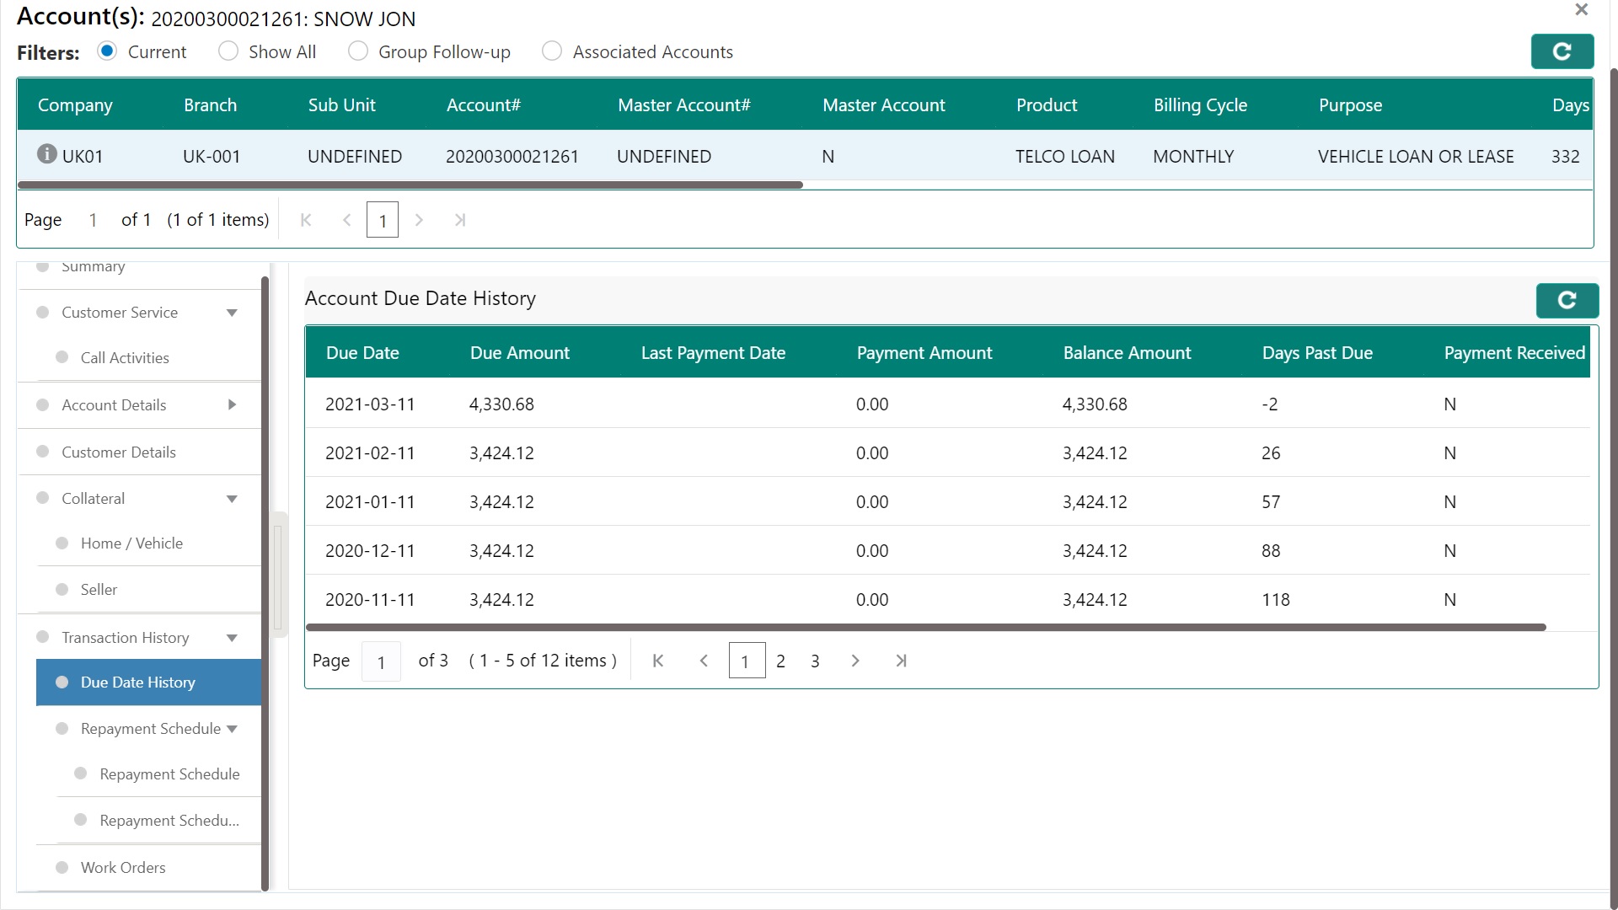Collapse the Transaction History section arrow
The image size is (1618, 910).
(232, 639)
